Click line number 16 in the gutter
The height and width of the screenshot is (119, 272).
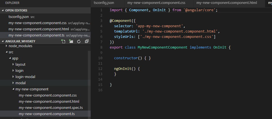coord(100,90)
